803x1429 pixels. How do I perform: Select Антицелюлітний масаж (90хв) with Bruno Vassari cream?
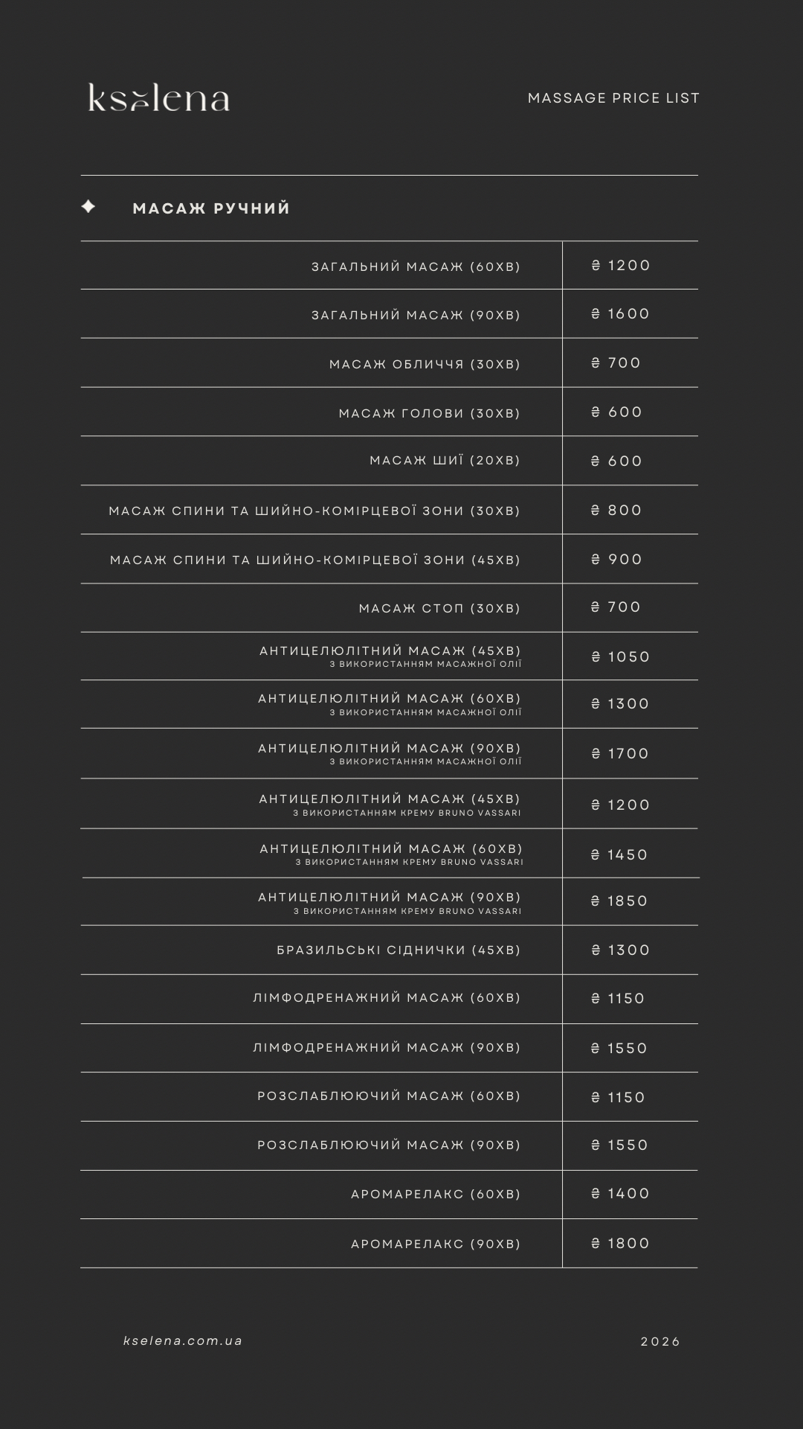389,902
